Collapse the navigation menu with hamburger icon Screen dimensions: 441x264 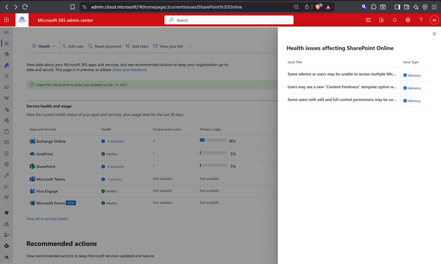tap(7, 32)
